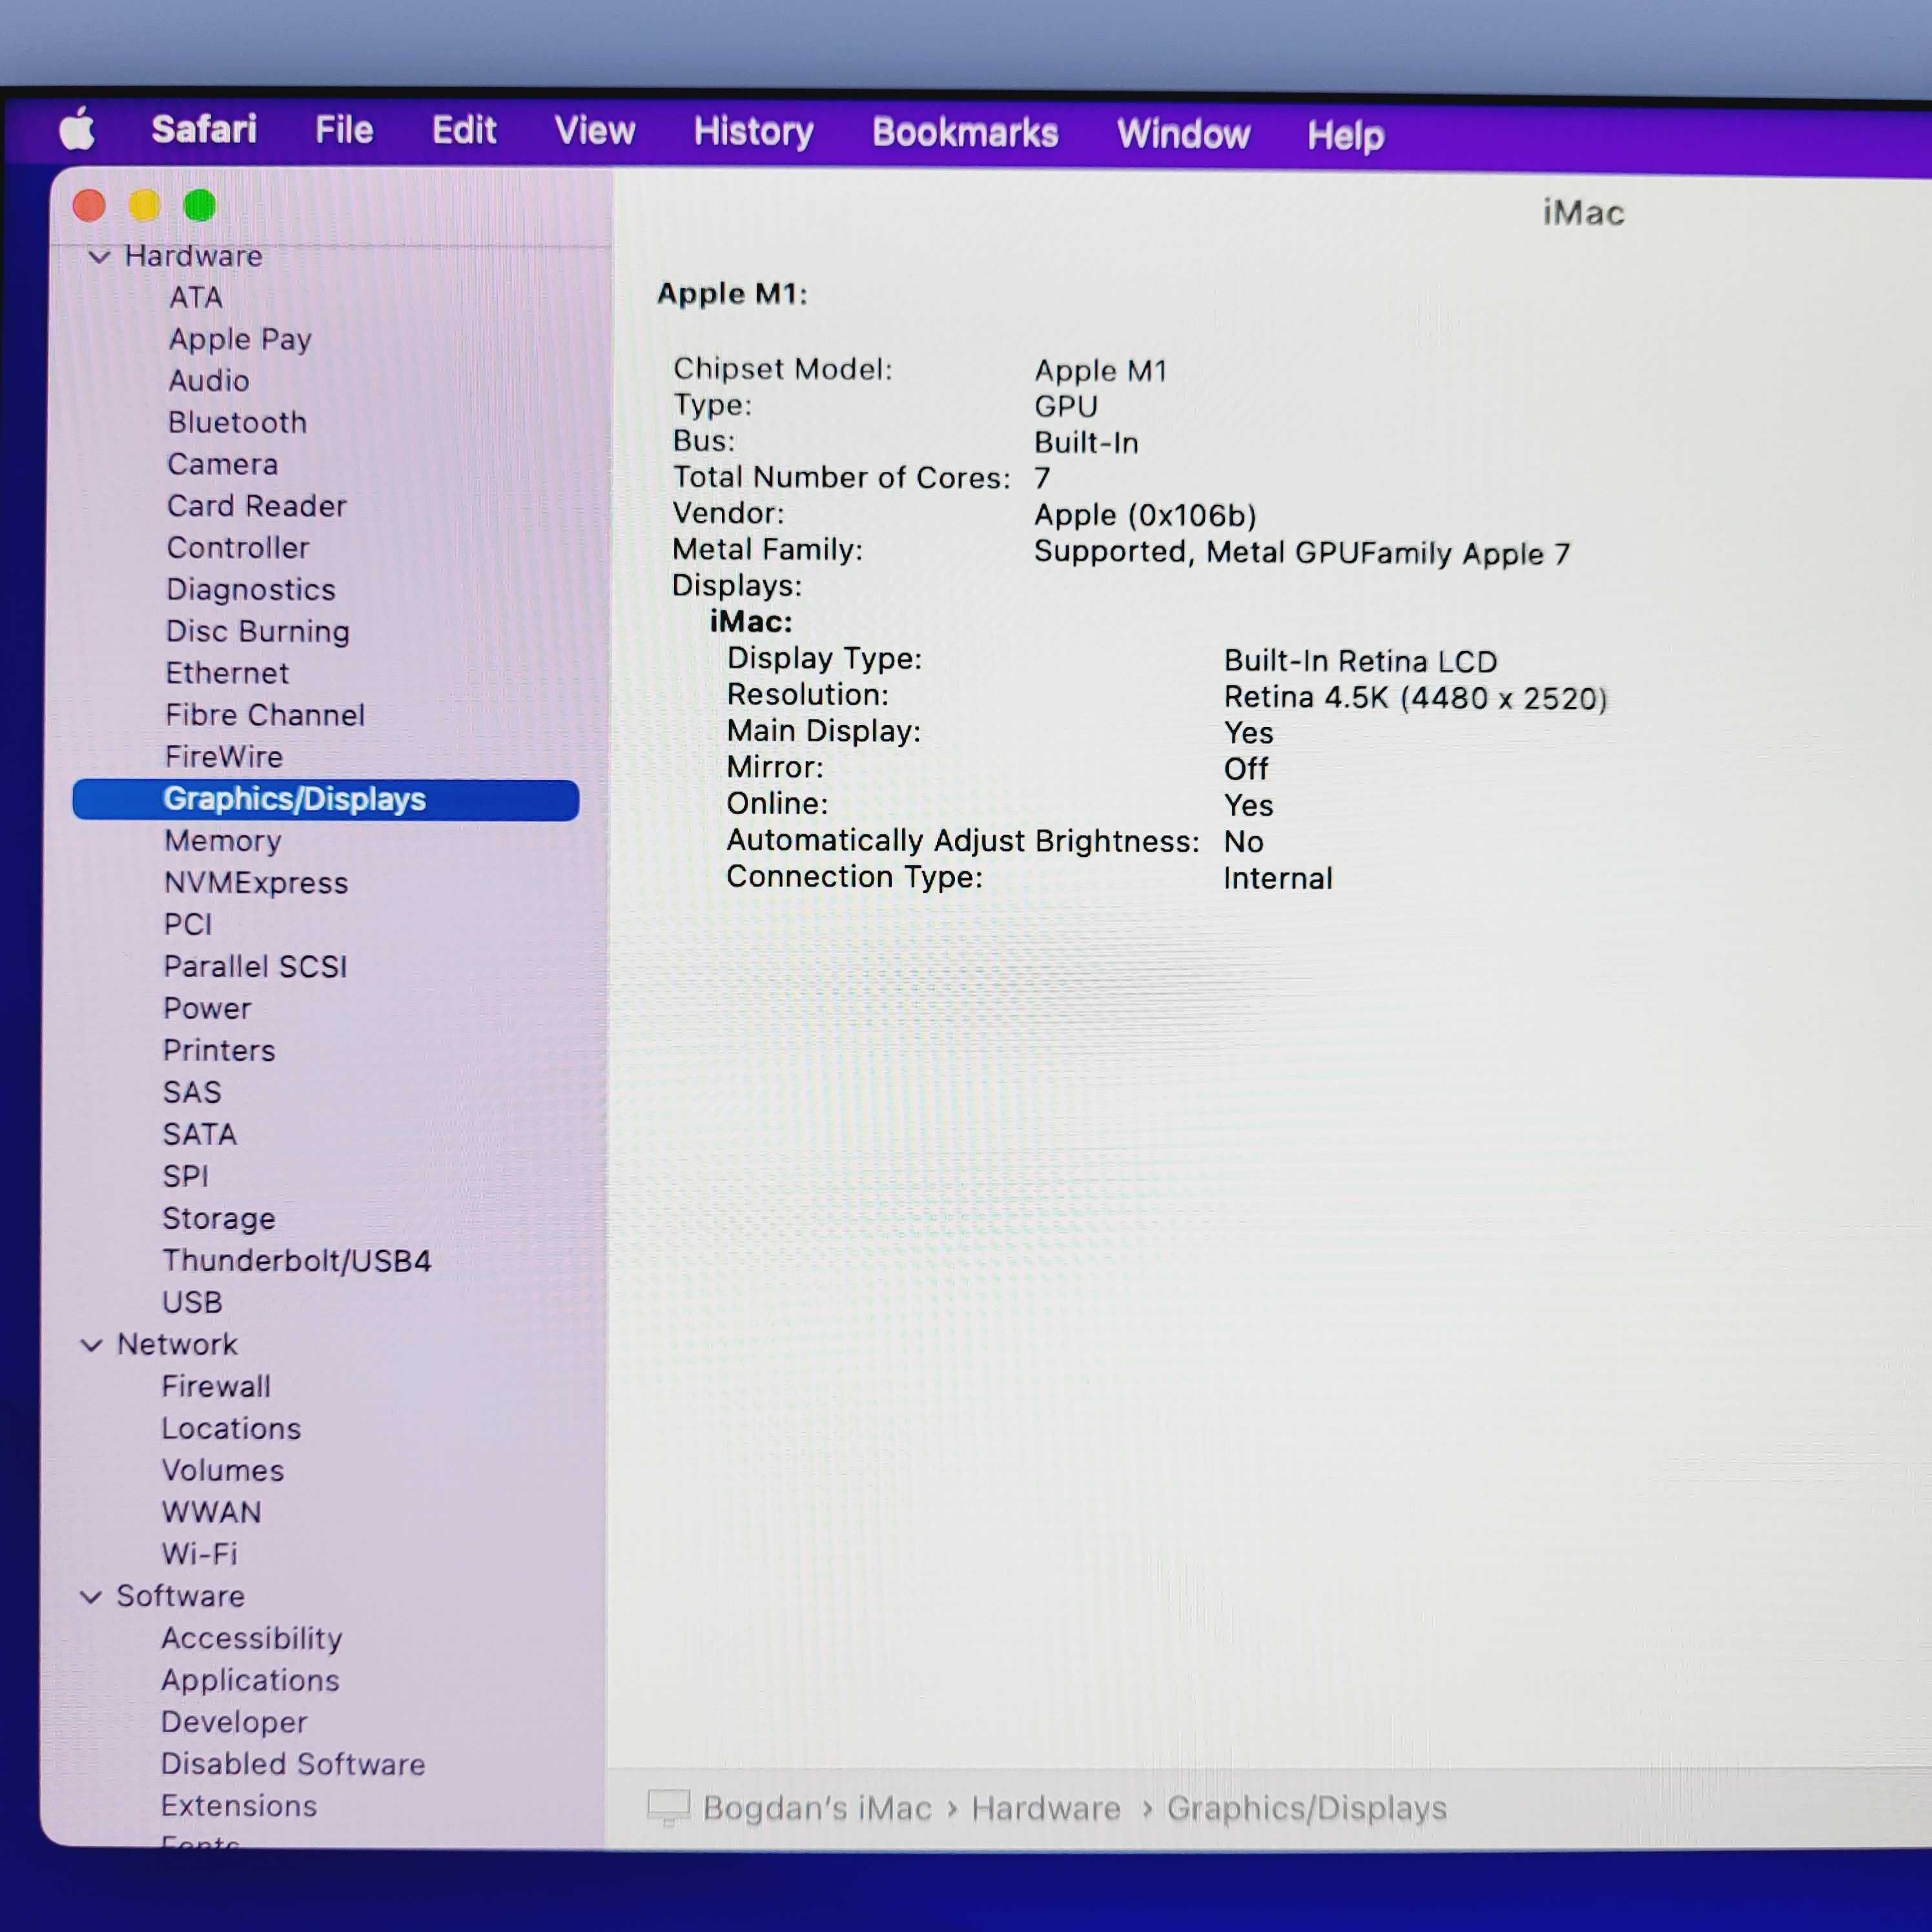Click Bogdan's iMac in the path bar

pyautogui.click(x=817, y=1808)
